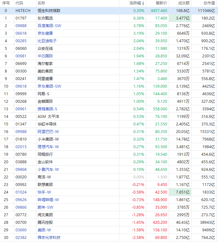Open the 舜宇光学科技 stock link
The width and height of the screenshot is (218, 243).
point(49,238)
